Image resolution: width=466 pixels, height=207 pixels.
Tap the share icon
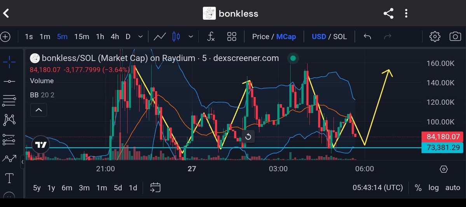tap(388, 13)
